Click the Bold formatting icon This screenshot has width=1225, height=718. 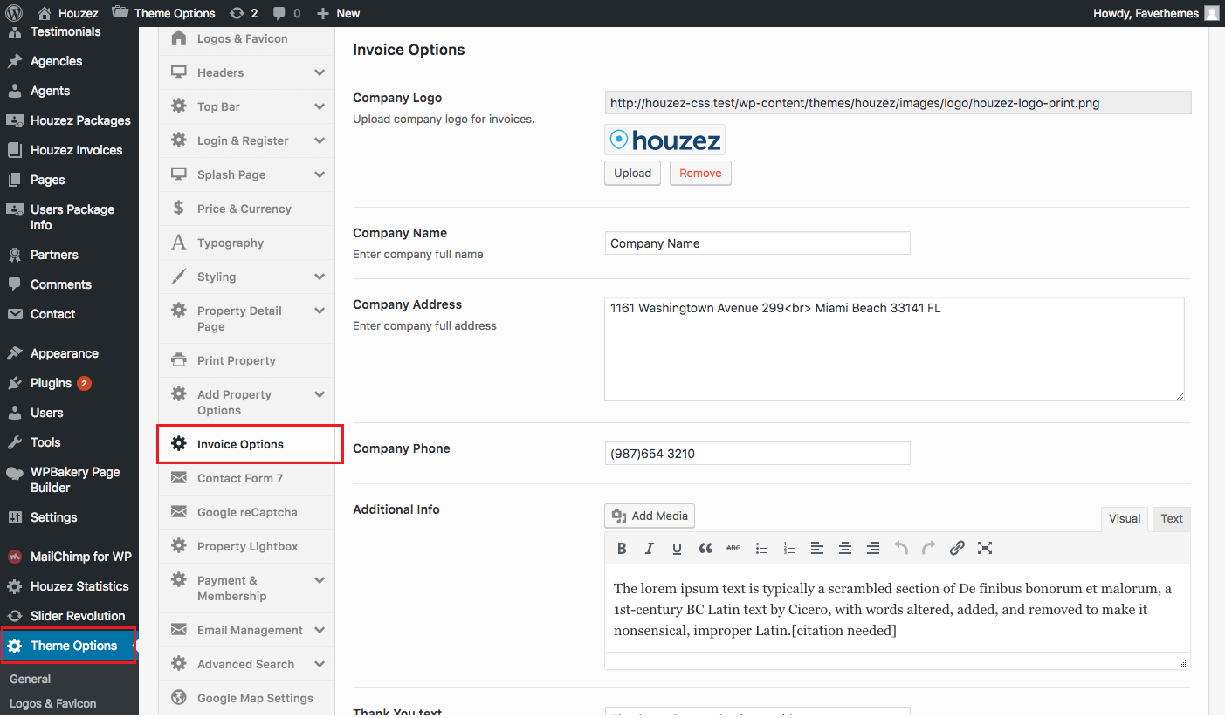(622, 548)
